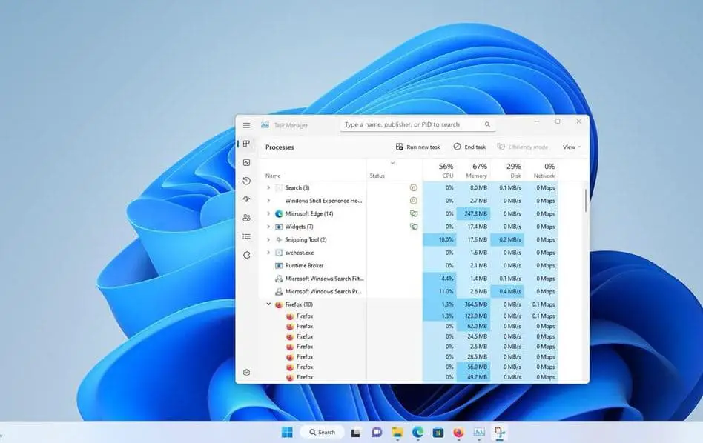View the Startup apps panel
Image resolution: width=703 pixels, height=443 pixels.
click(x=246, y=199)
